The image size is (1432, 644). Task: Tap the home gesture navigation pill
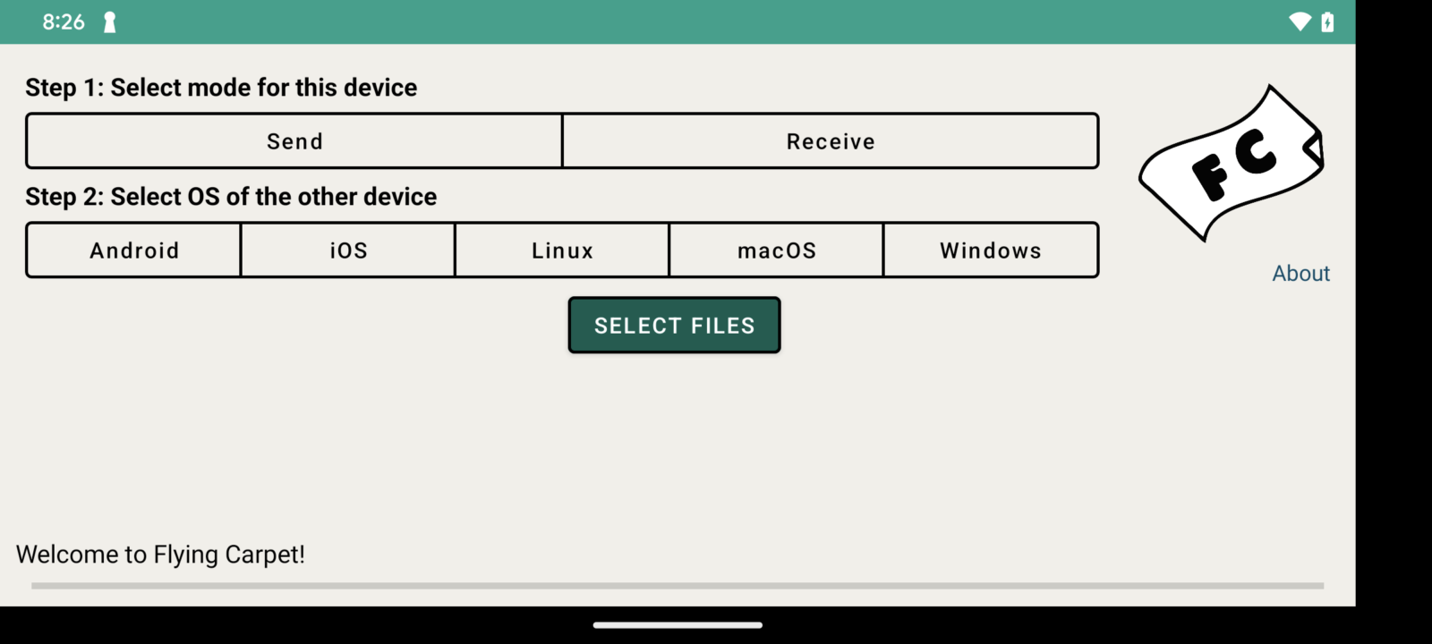pyautogui.click(x=678, y=625)
